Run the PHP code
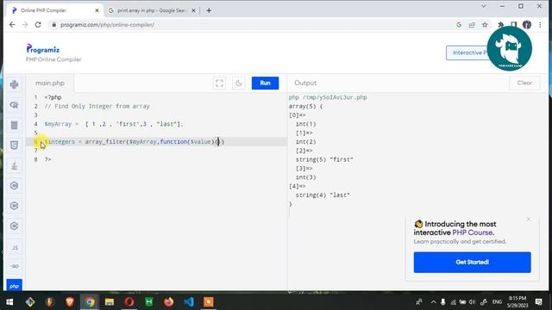 (265, 83)
